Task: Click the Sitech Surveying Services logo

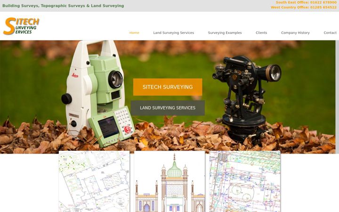Action: [x=21, y=26]
